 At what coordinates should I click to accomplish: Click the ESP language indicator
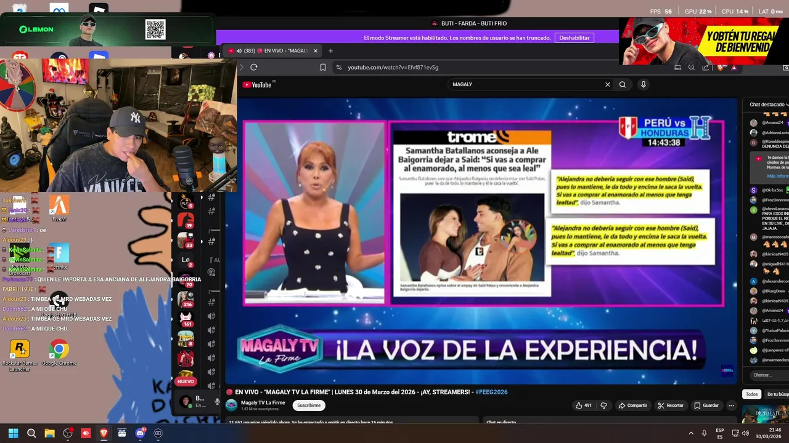pos(720,433)
